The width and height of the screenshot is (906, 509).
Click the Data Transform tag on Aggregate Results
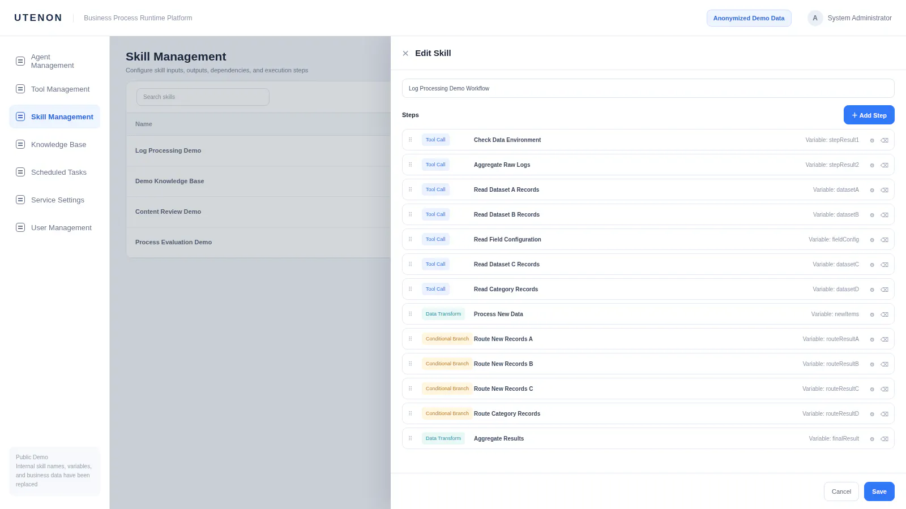pyautogui.click(x=443, y=438)
